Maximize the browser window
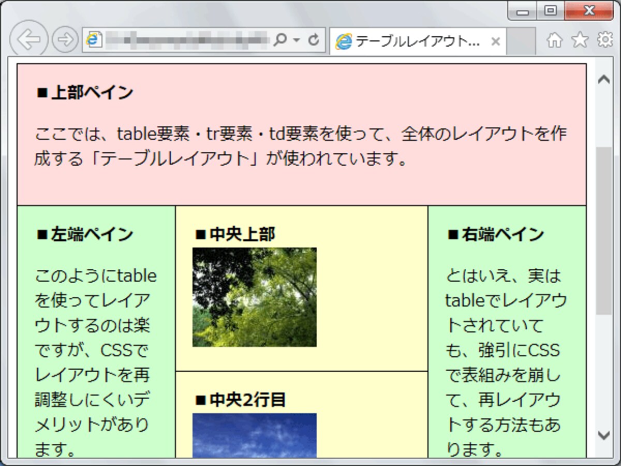The height and width of the screenshot is (466, 621). [x=551, y=10]
